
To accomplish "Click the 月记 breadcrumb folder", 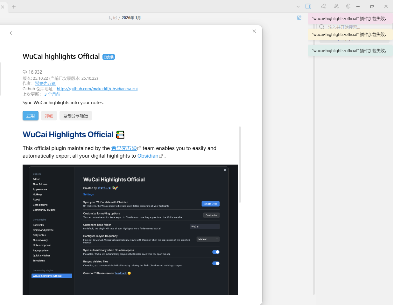I will tap(113, 18).
